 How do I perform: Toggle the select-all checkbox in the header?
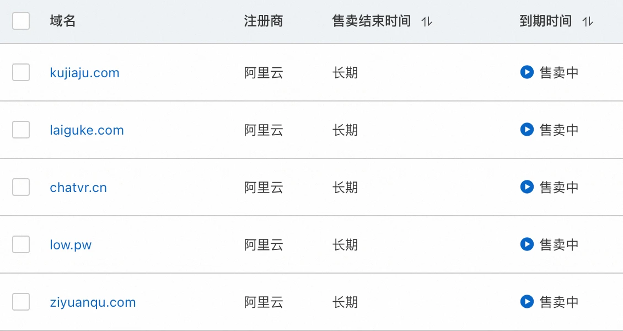coord(21,22)
